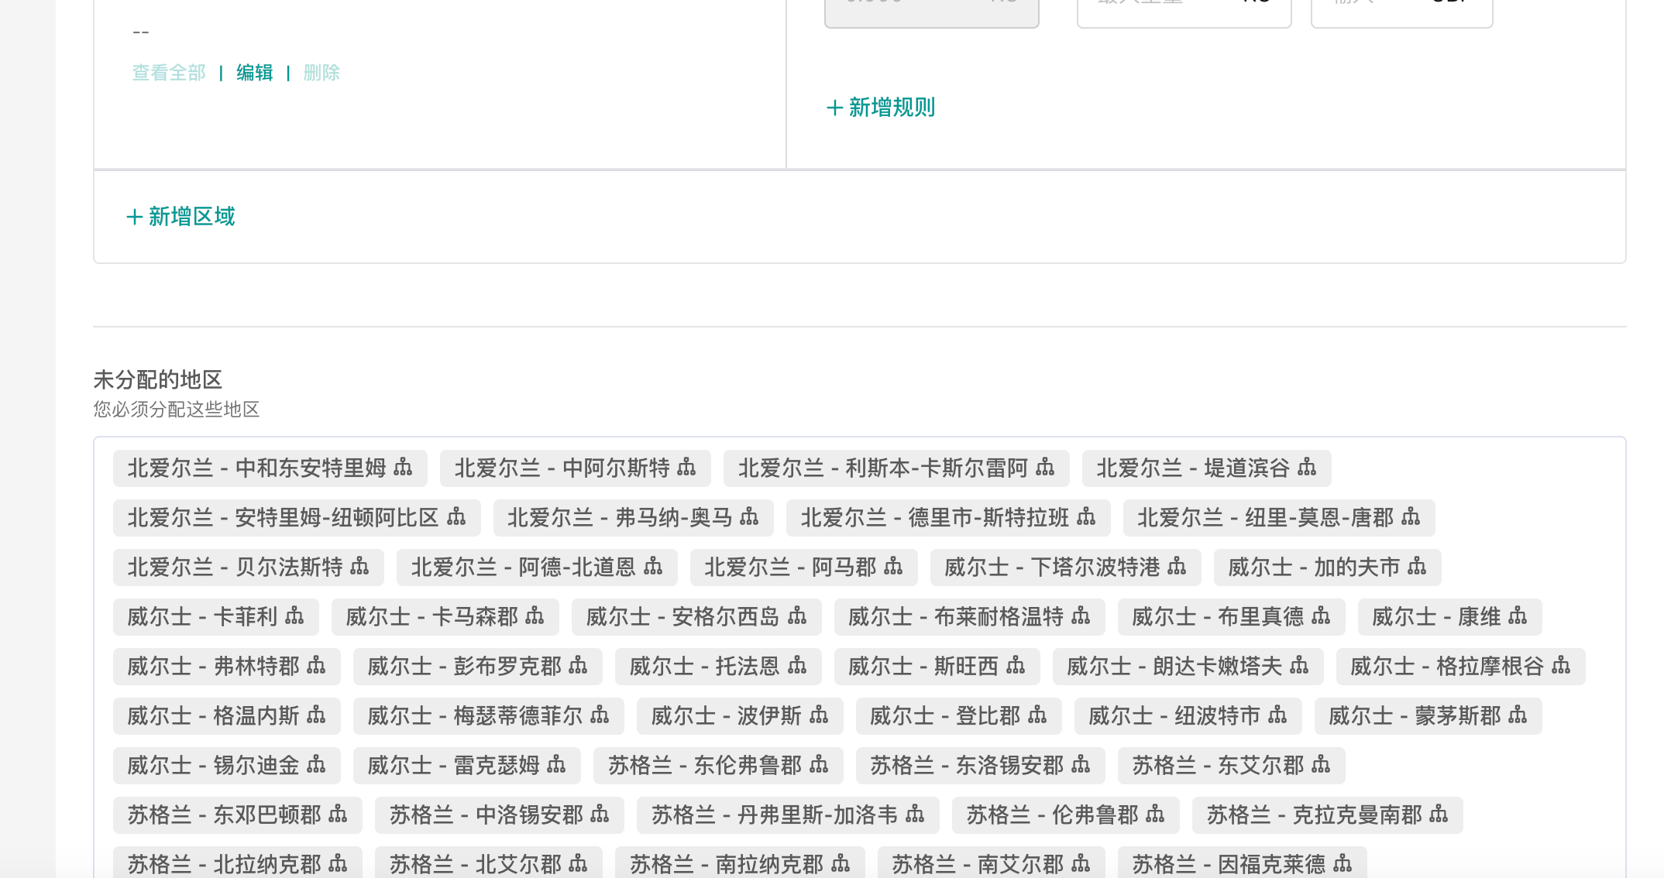The width and height of the screenshot is (1664, 878).
Task: Open the 查看全部 link
Action: pyautogui.click(x=169, y=73)
